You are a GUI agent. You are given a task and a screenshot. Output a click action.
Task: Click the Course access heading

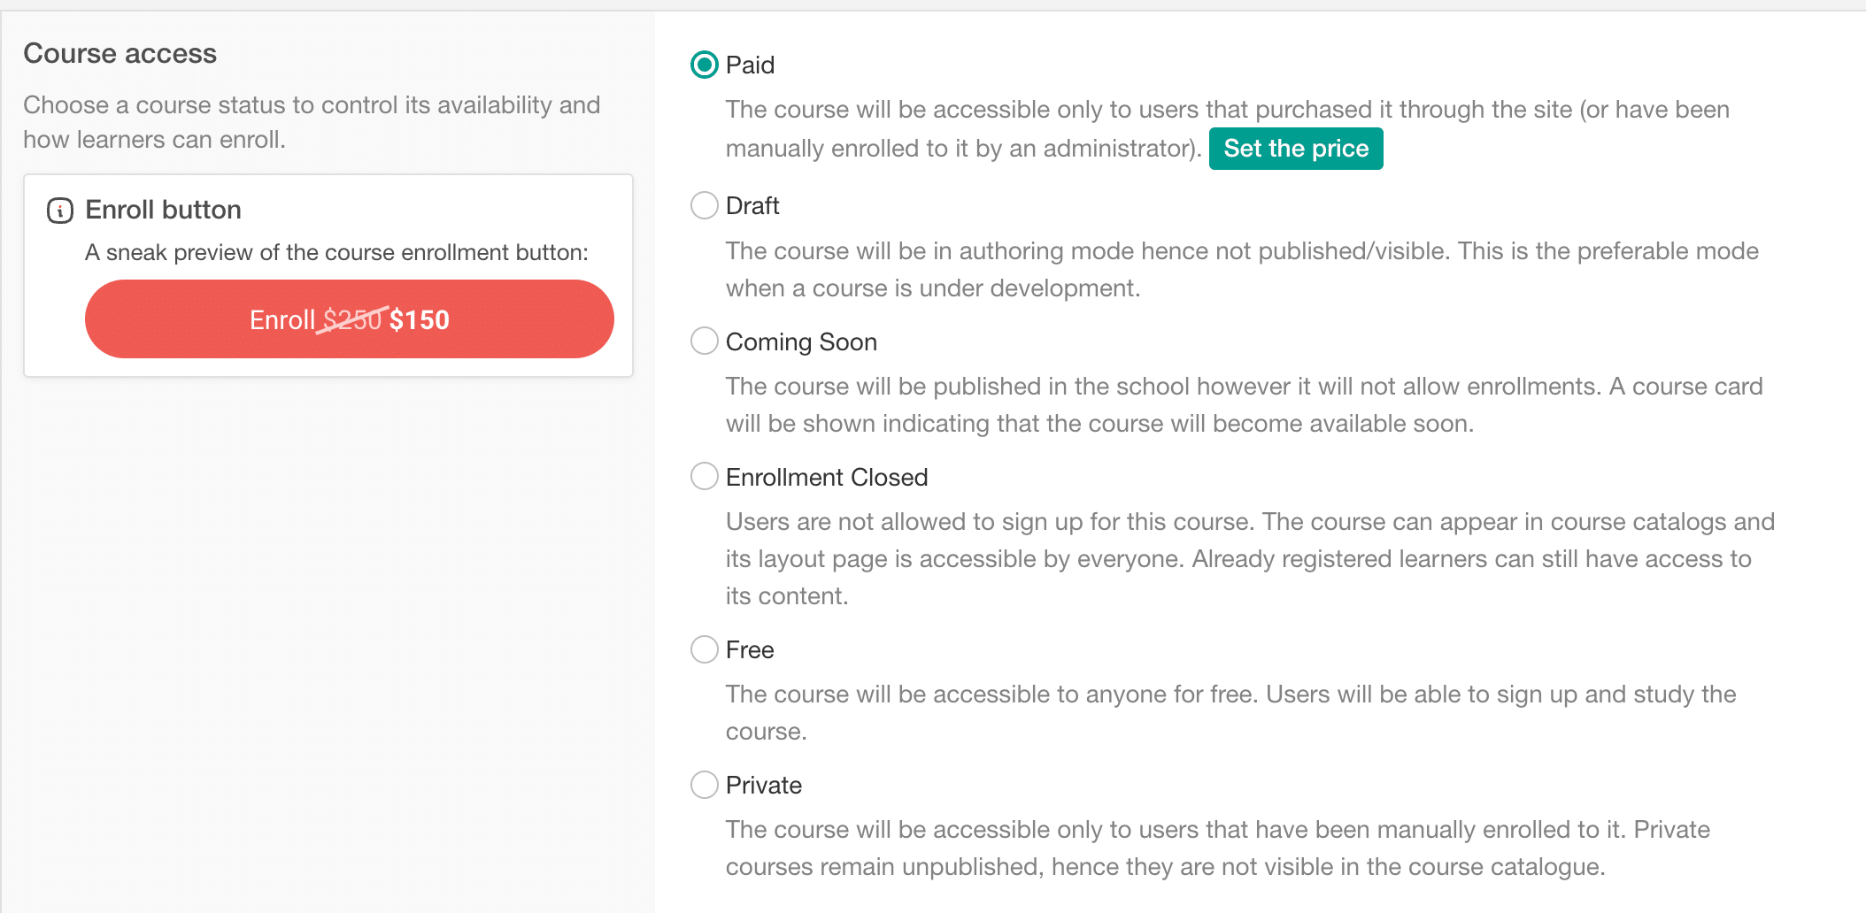(120, 53)
